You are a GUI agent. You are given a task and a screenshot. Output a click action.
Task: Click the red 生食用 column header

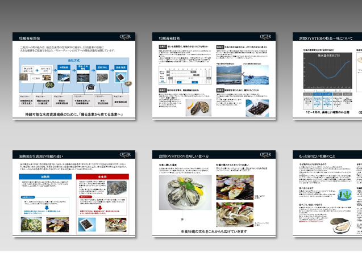point(102,177)
